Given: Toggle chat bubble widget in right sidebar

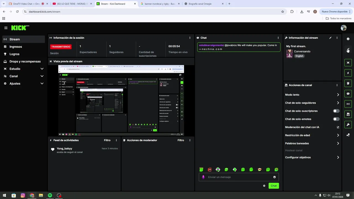Looking at the screenshot, I should point(348,94).
